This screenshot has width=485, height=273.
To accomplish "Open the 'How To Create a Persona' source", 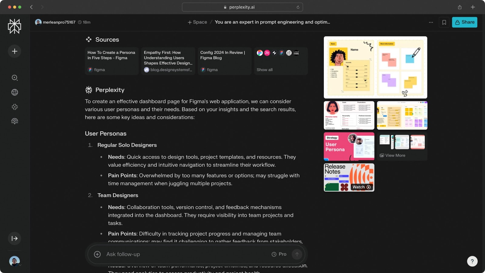I will coord(112,61).
